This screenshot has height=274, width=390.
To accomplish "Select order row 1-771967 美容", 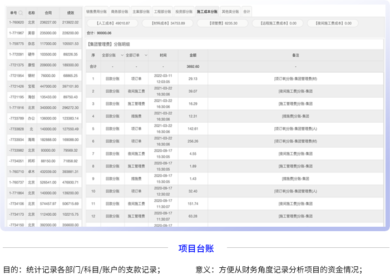I will tap(43, 33).
